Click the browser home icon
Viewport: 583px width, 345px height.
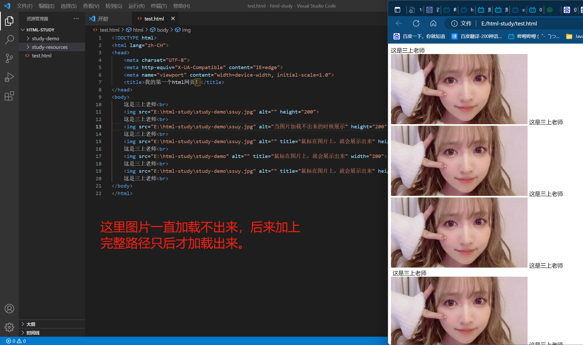point(433,24)
